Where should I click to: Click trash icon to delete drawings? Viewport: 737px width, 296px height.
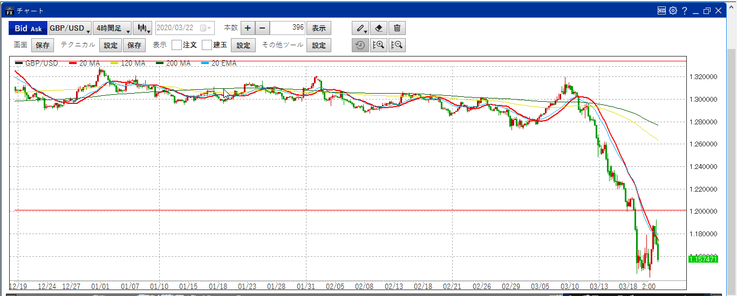tap(397, 29)
